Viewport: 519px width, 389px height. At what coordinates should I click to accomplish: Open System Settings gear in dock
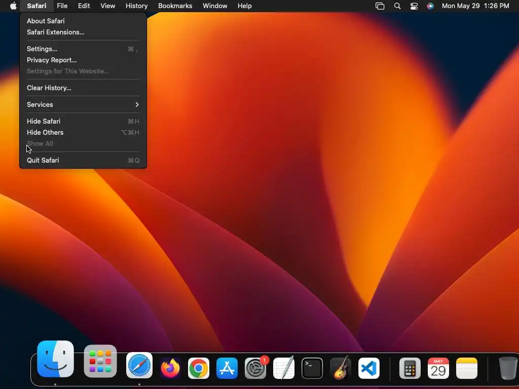[255, 368]
